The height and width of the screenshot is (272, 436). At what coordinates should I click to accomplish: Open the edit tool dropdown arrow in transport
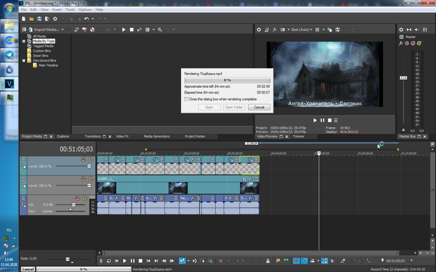(188, 261)
